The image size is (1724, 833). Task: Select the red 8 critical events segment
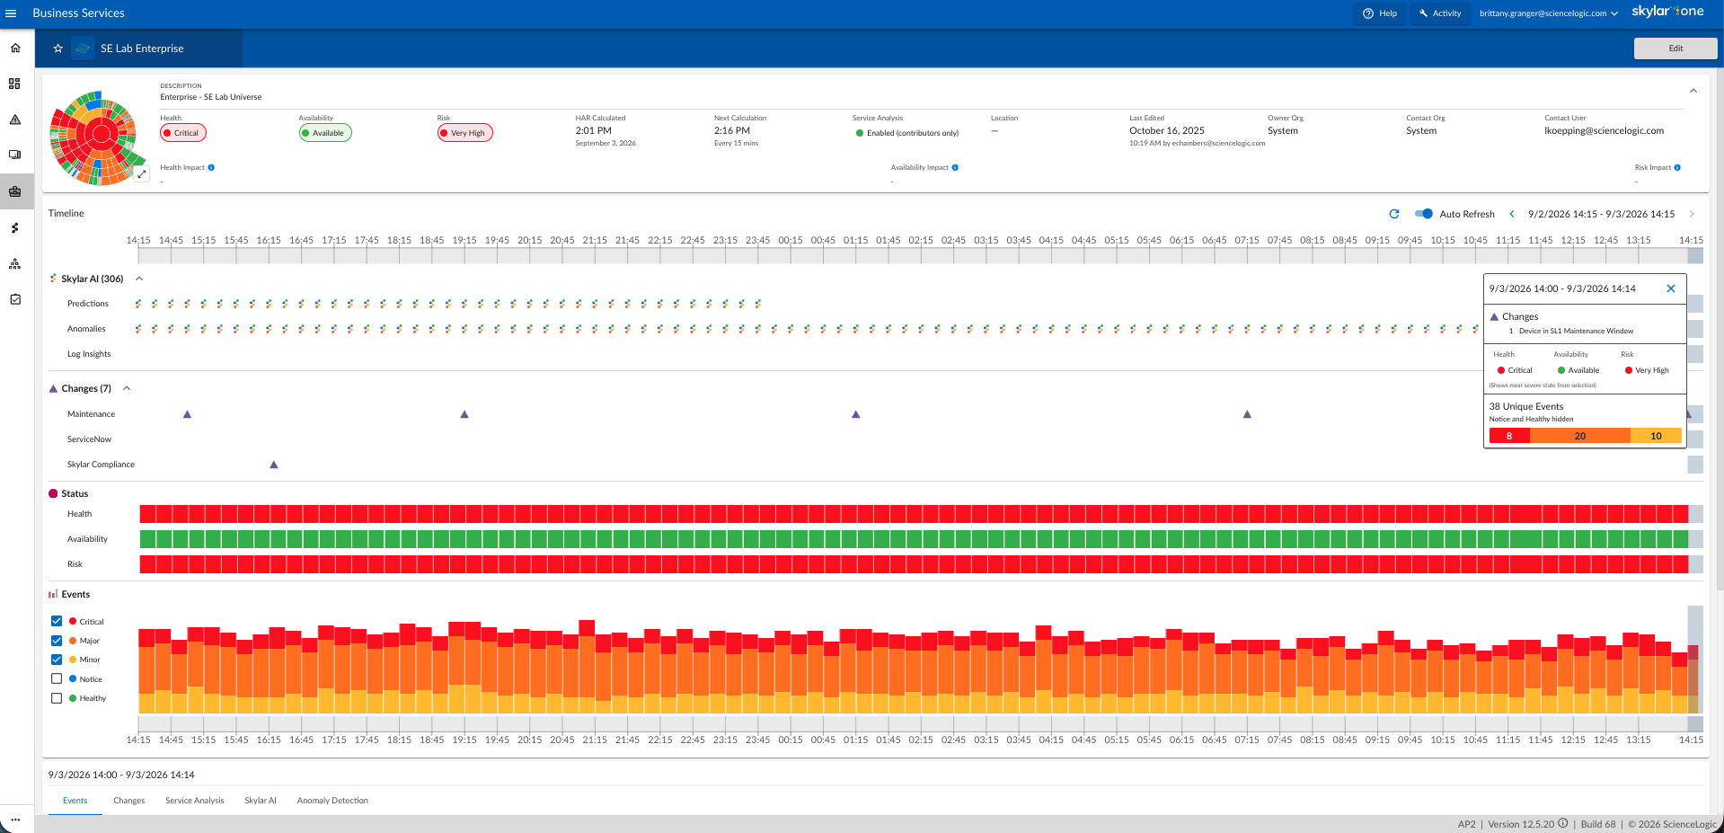tap(1509, 436)
